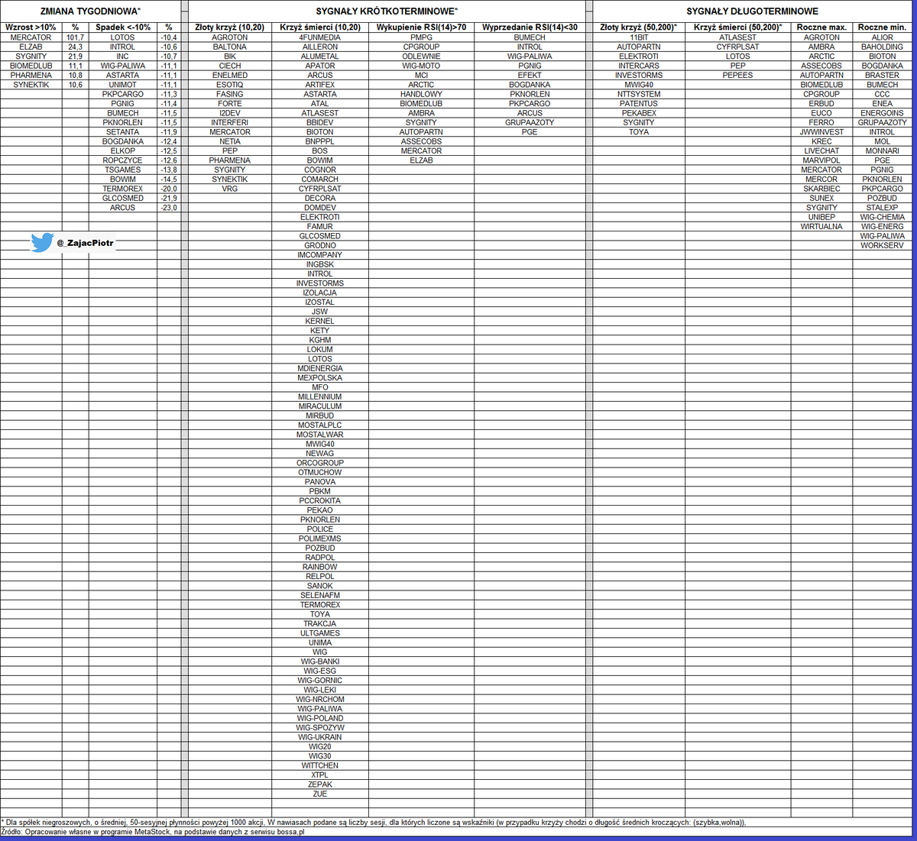Select the -10,7 value next to INC
This screenshot has height=841, width=917.
click(x=169, y=57)
